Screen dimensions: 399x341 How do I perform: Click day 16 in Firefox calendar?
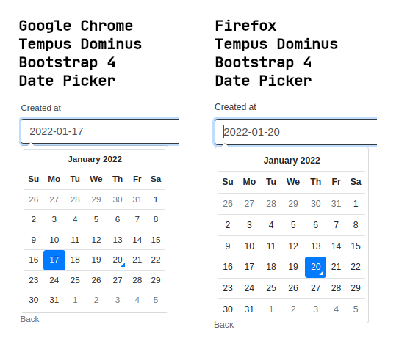coord(228,267)
